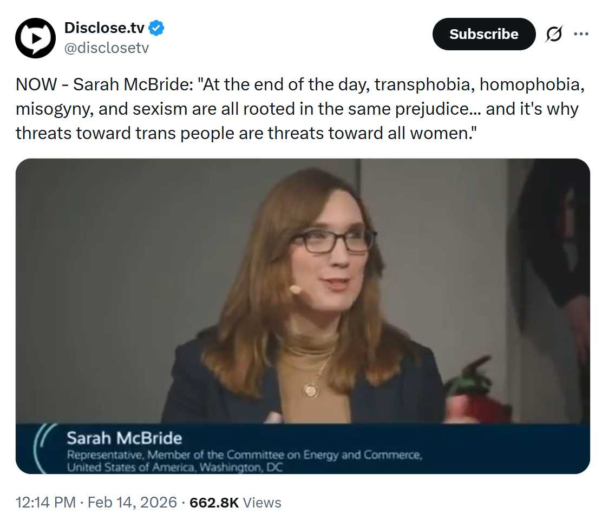
Task: Open the Grok slashed-circle icon
Action: 554,35
